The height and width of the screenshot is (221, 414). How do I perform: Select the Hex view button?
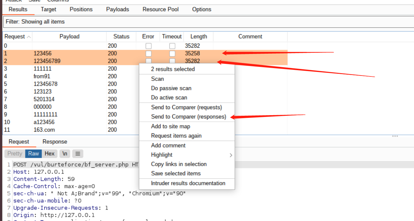tap(49, 154)
